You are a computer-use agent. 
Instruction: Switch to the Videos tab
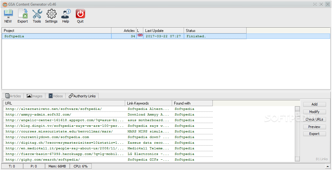point(56,96)
